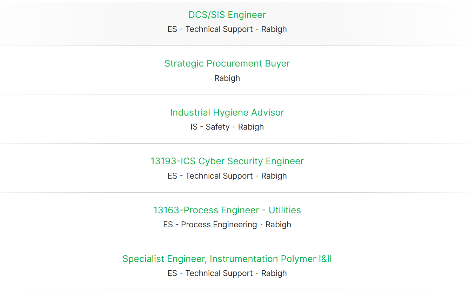Screen dimensions: 469x290
Task: Select the Industrial Hygiene Advisor job title
Action: [227, 112]
